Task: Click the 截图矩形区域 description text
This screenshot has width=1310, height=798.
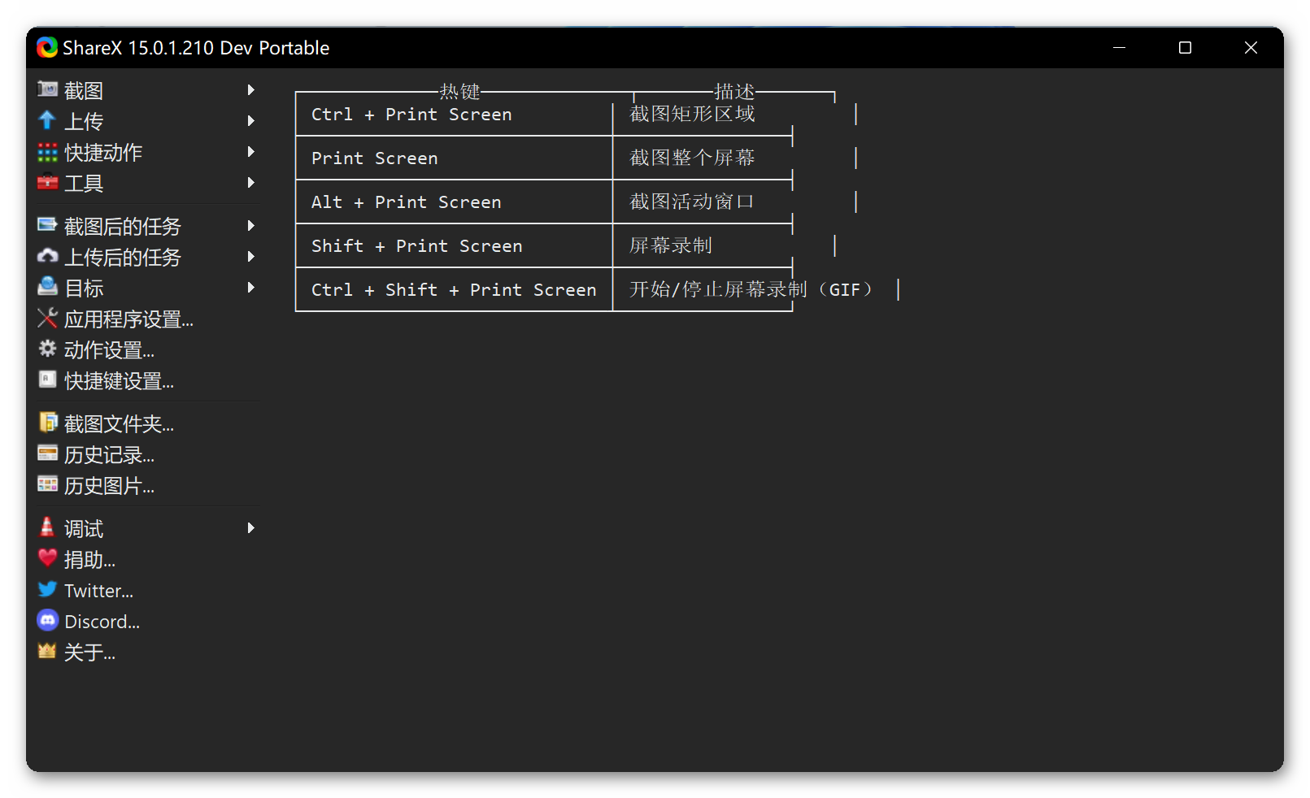Action: (x=692, y=114)
